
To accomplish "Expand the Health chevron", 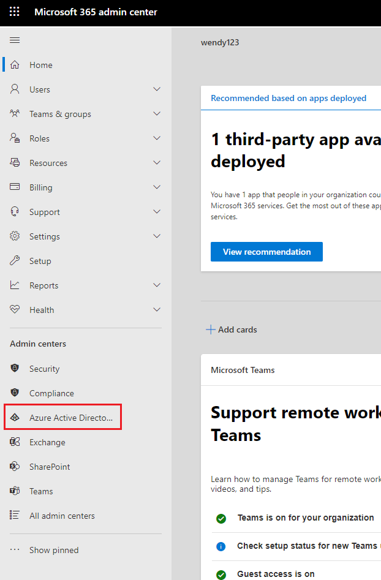I will [x=157, y=310].
